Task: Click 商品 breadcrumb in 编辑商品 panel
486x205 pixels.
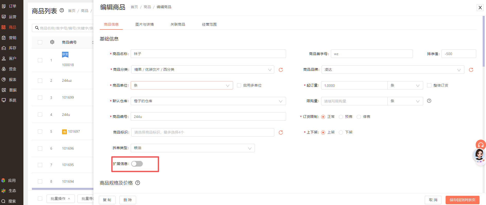Action: (x=147, y=7)
